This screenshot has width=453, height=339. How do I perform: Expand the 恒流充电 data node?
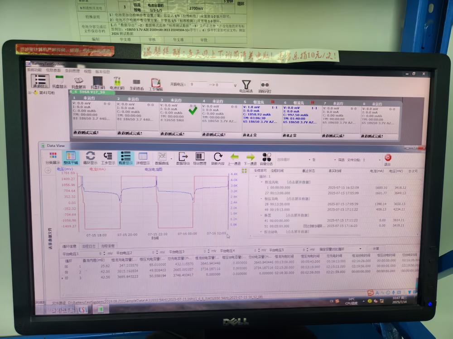(270, 183)
